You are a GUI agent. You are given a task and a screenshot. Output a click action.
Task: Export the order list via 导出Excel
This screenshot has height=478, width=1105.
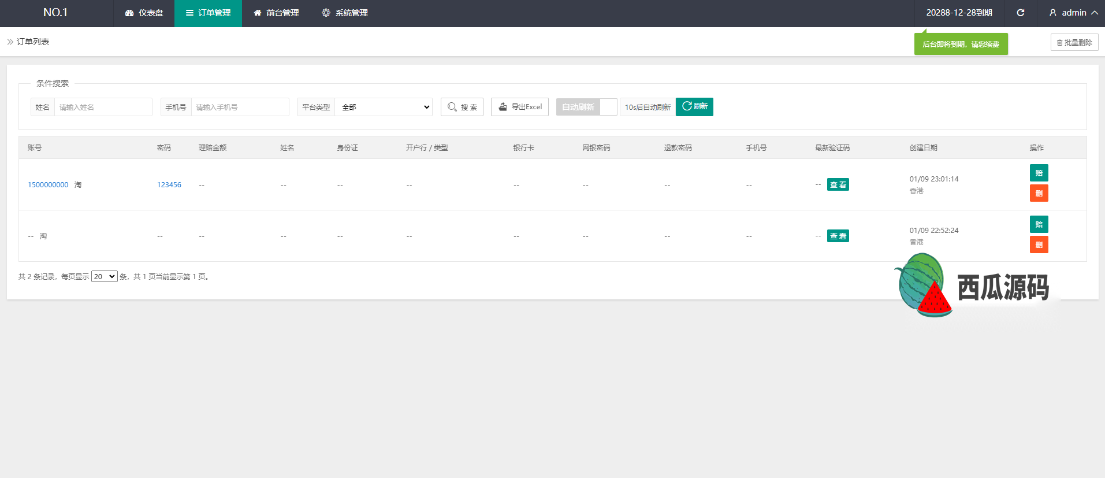[519, 107]
